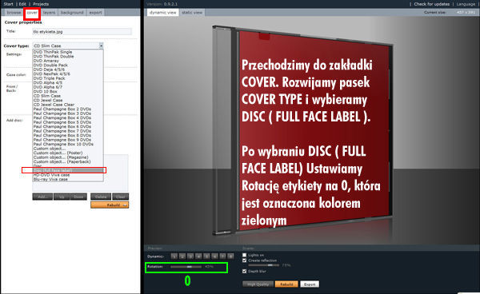Choose Paul Champagne Box 5 DVDs
Screen dimensions: 480x294
click(62, 122)
